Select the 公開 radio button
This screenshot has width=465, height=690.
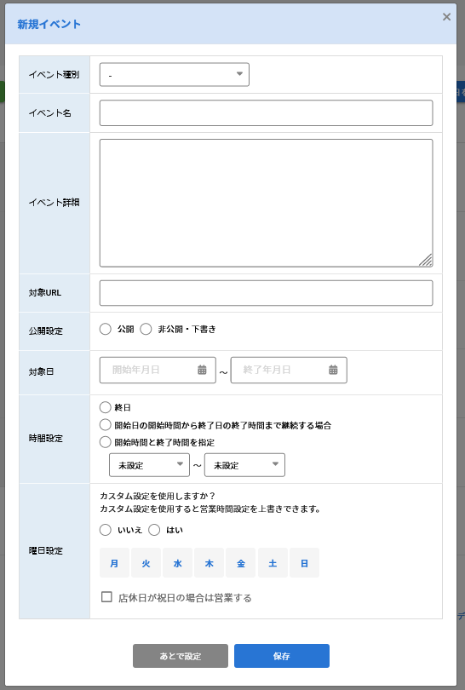click(105, 329)
